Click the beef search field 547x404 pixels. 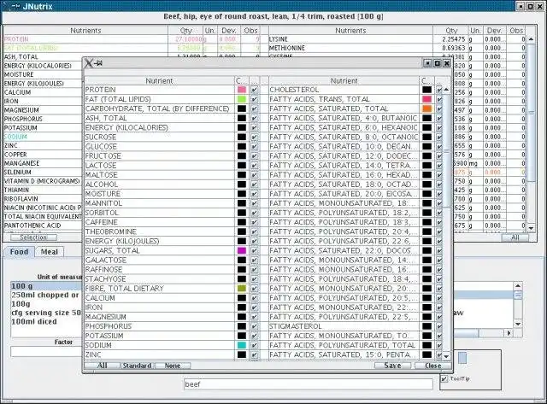[308, 384]
